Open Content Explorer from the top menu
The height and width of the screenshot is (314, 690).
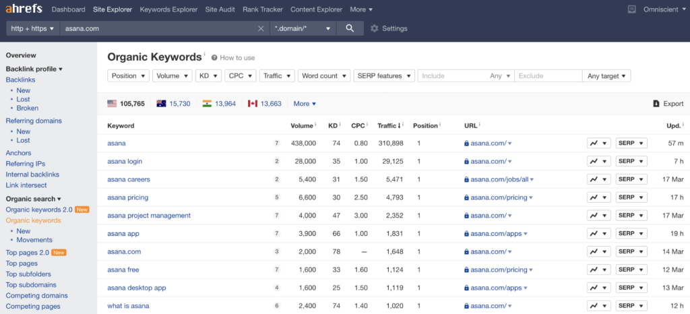point(317,9)
